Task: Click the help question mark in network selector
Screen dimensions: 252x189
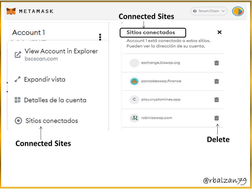Action: click(195, 11)
